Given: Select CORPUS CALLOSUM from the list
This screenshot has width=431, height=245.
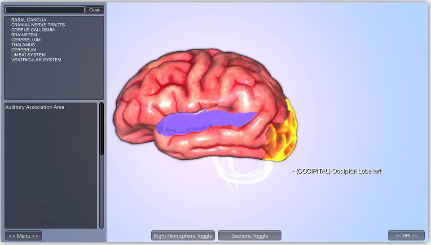Looking at the screenshot, I should [x=33, y=30].
